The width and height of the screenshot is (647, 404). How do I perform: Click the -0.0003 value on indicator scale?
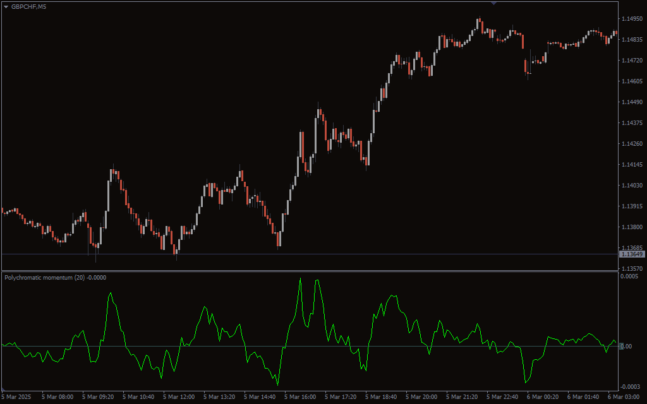click(630, 386)
